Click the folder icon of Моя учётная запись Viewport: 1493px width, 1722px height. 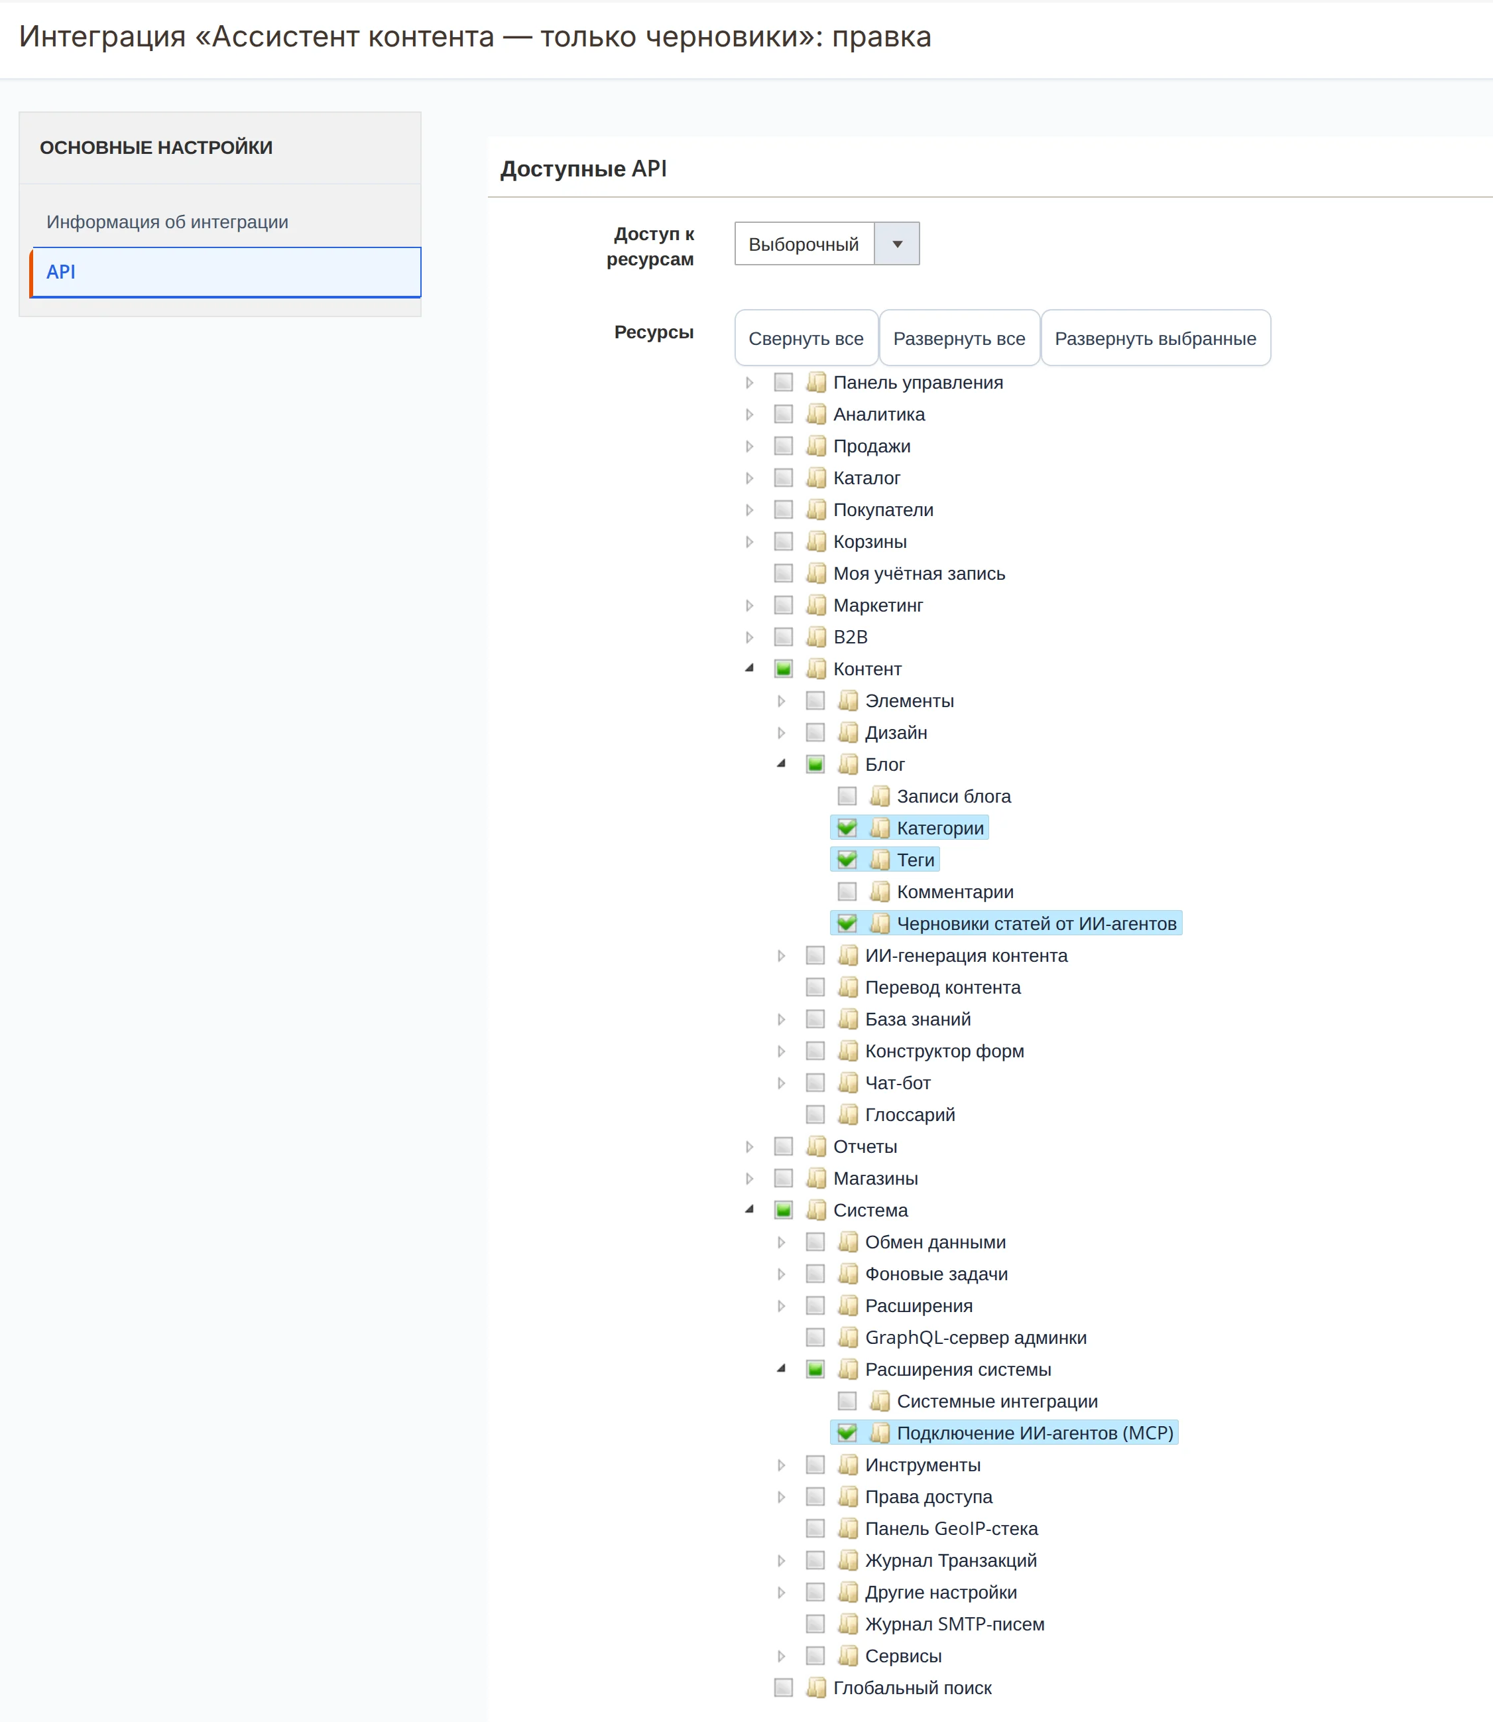[815, 573]
